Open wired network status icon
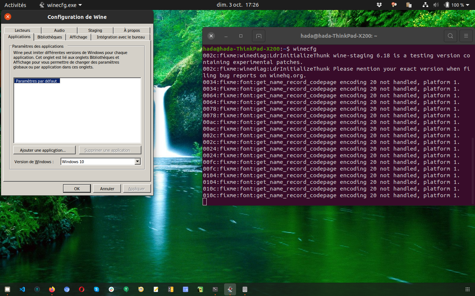This screenshot has width=475, height=296. point(426,5)
